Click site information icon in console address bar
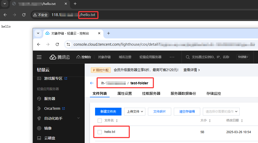The width and height of the screenshot is (258, 143). tap(68, 44)
